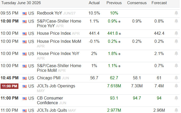The image size is (181, 113).
Task: Toggle bell for CB Consumer Confidence
Action: coord(176,98)
